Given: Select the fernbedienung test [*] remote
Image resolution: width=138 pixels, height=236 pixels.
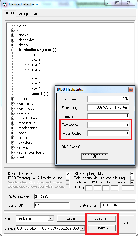Looking at the screenshot, I should [38, 50].
